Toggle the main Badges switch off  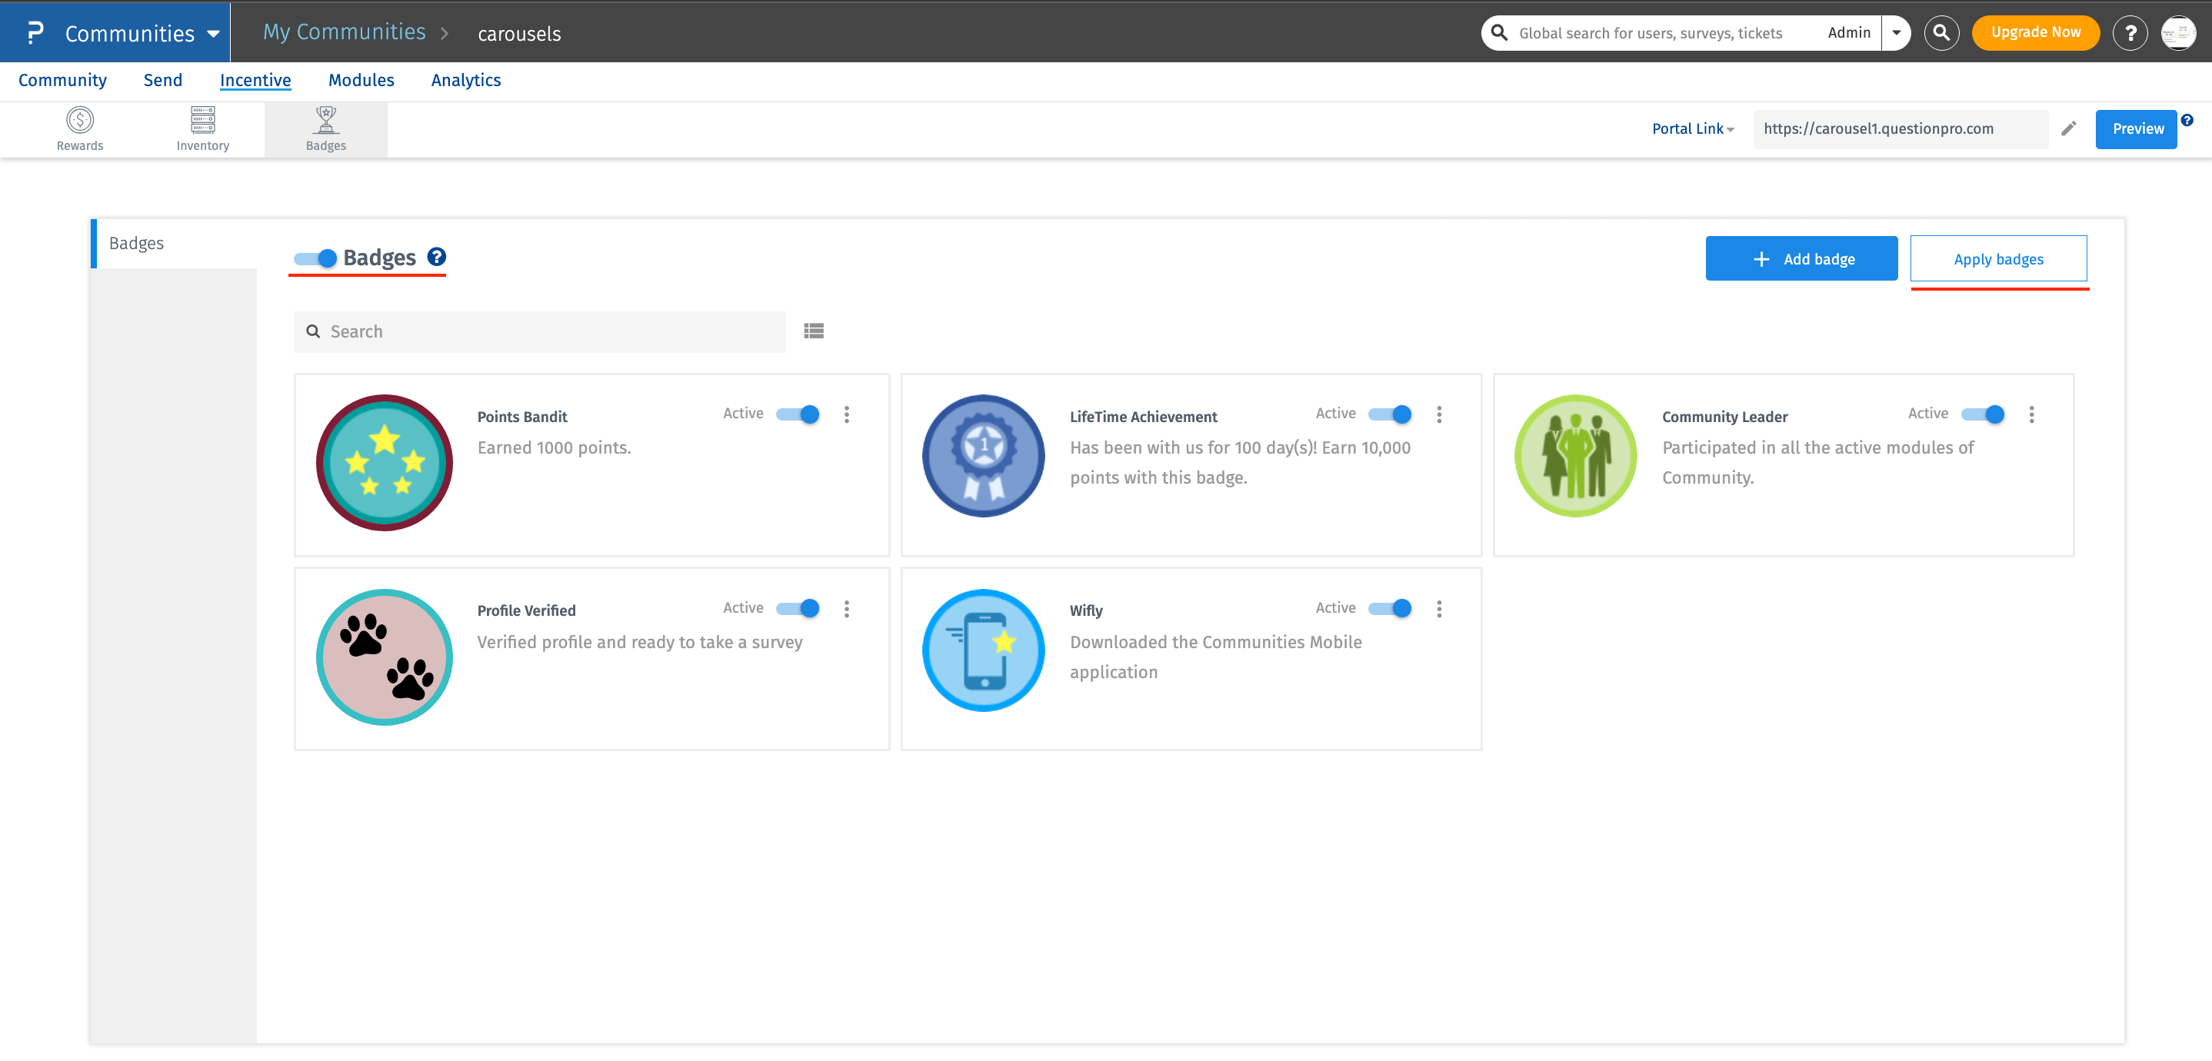(315, 258)
